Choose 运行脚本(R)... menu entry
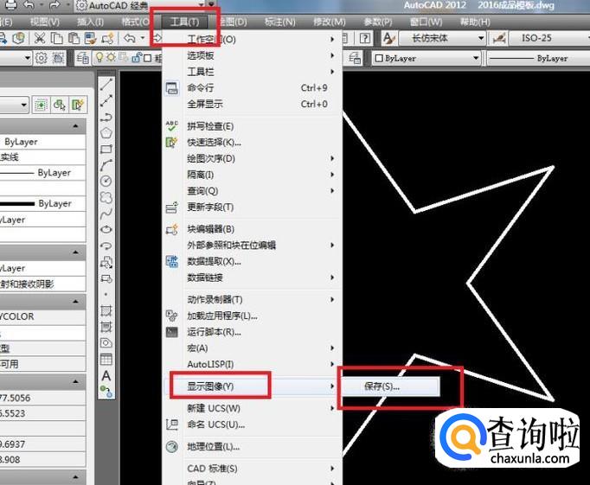 252,332
